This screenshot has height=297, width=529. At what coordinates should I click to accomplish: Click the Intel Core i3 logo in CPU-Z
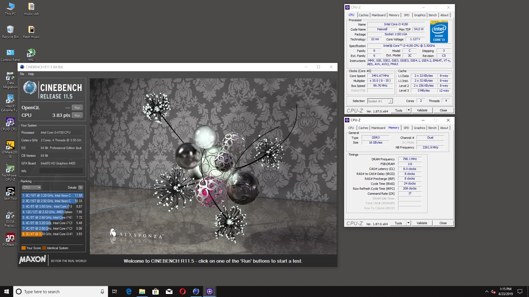tap(439, 32)
